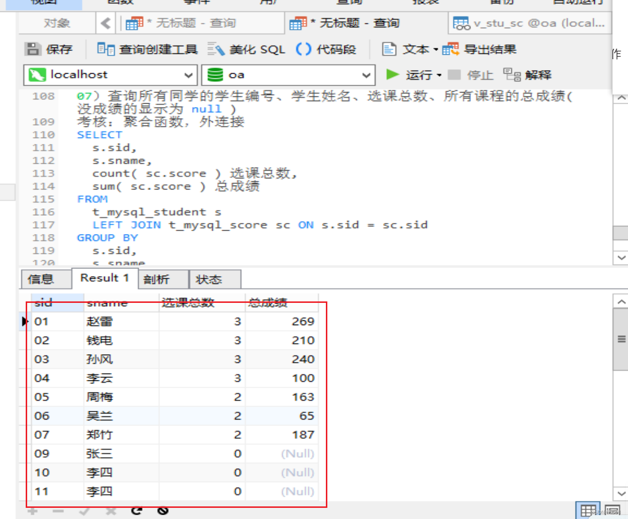Viewport: 628px width, 519px height.
Task: Click the add record plus icon
Action: (32, 511)
